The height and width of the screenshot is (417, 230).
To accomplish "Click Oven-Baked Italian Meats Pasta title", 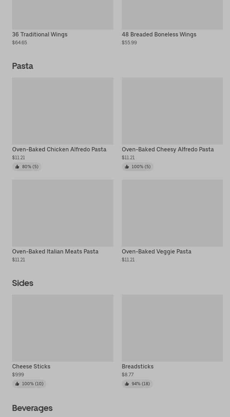I will tap(55, 252).
